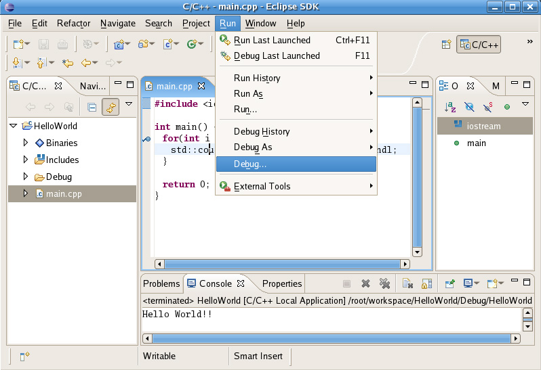The image size is (541, 370).
Task: Open Outline view menu dropdown
Action: [525, 104]
